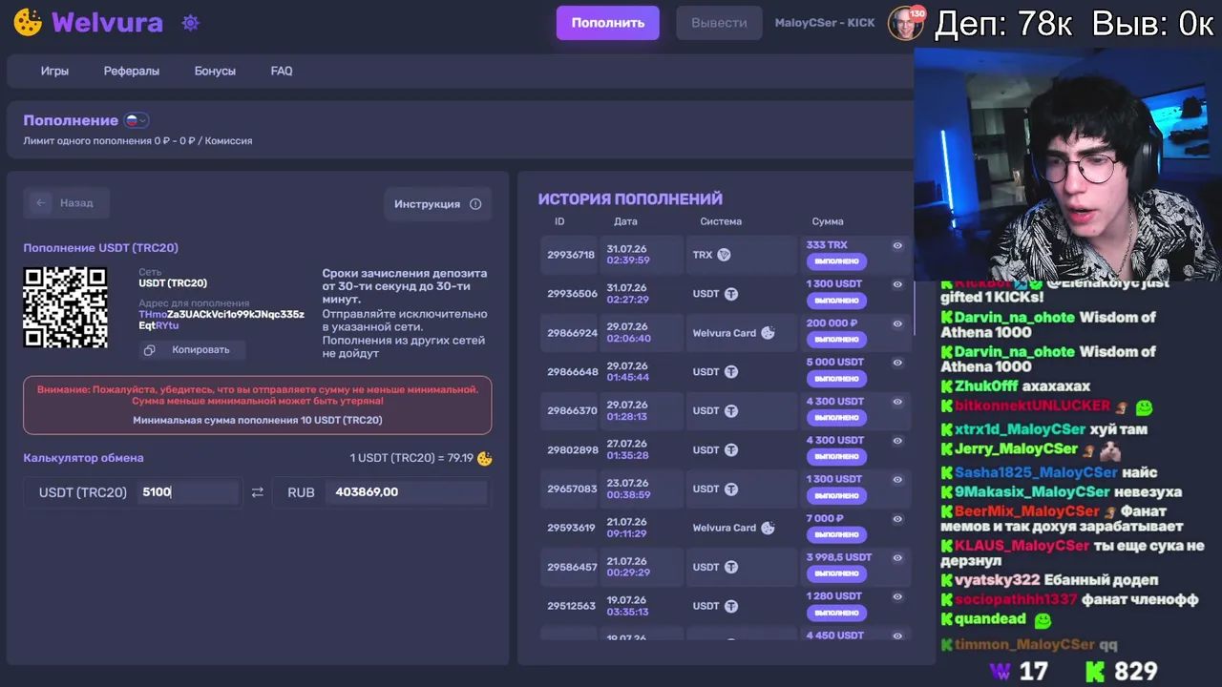This screenshot has width=1222, height=687.
Task: Open the user avatar with notification badge
Action: tap(905, 23)
